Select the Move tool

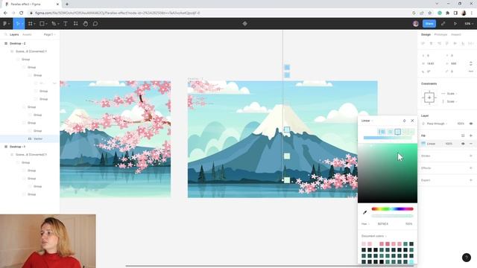point(18,23)
